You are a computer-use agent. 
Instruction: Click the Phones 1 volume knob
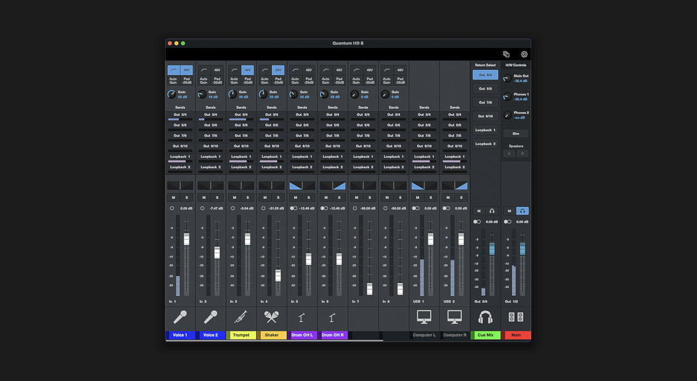(507, 97)
